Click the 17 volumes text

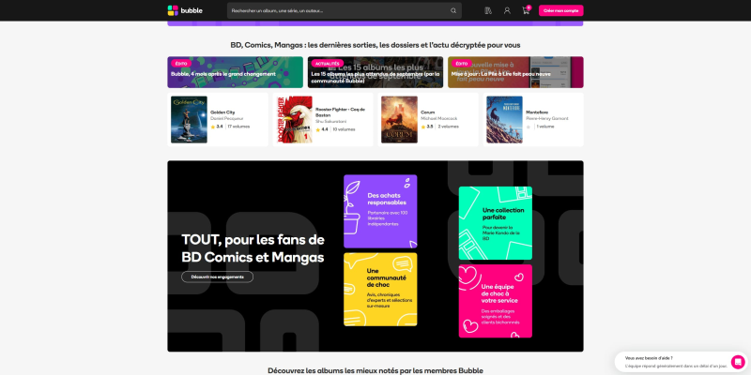coord(238,127)
